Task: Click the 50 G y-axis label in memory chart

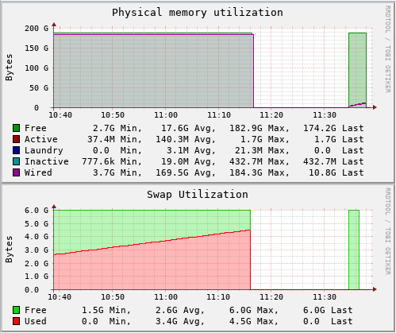Action: coord(39,87)
